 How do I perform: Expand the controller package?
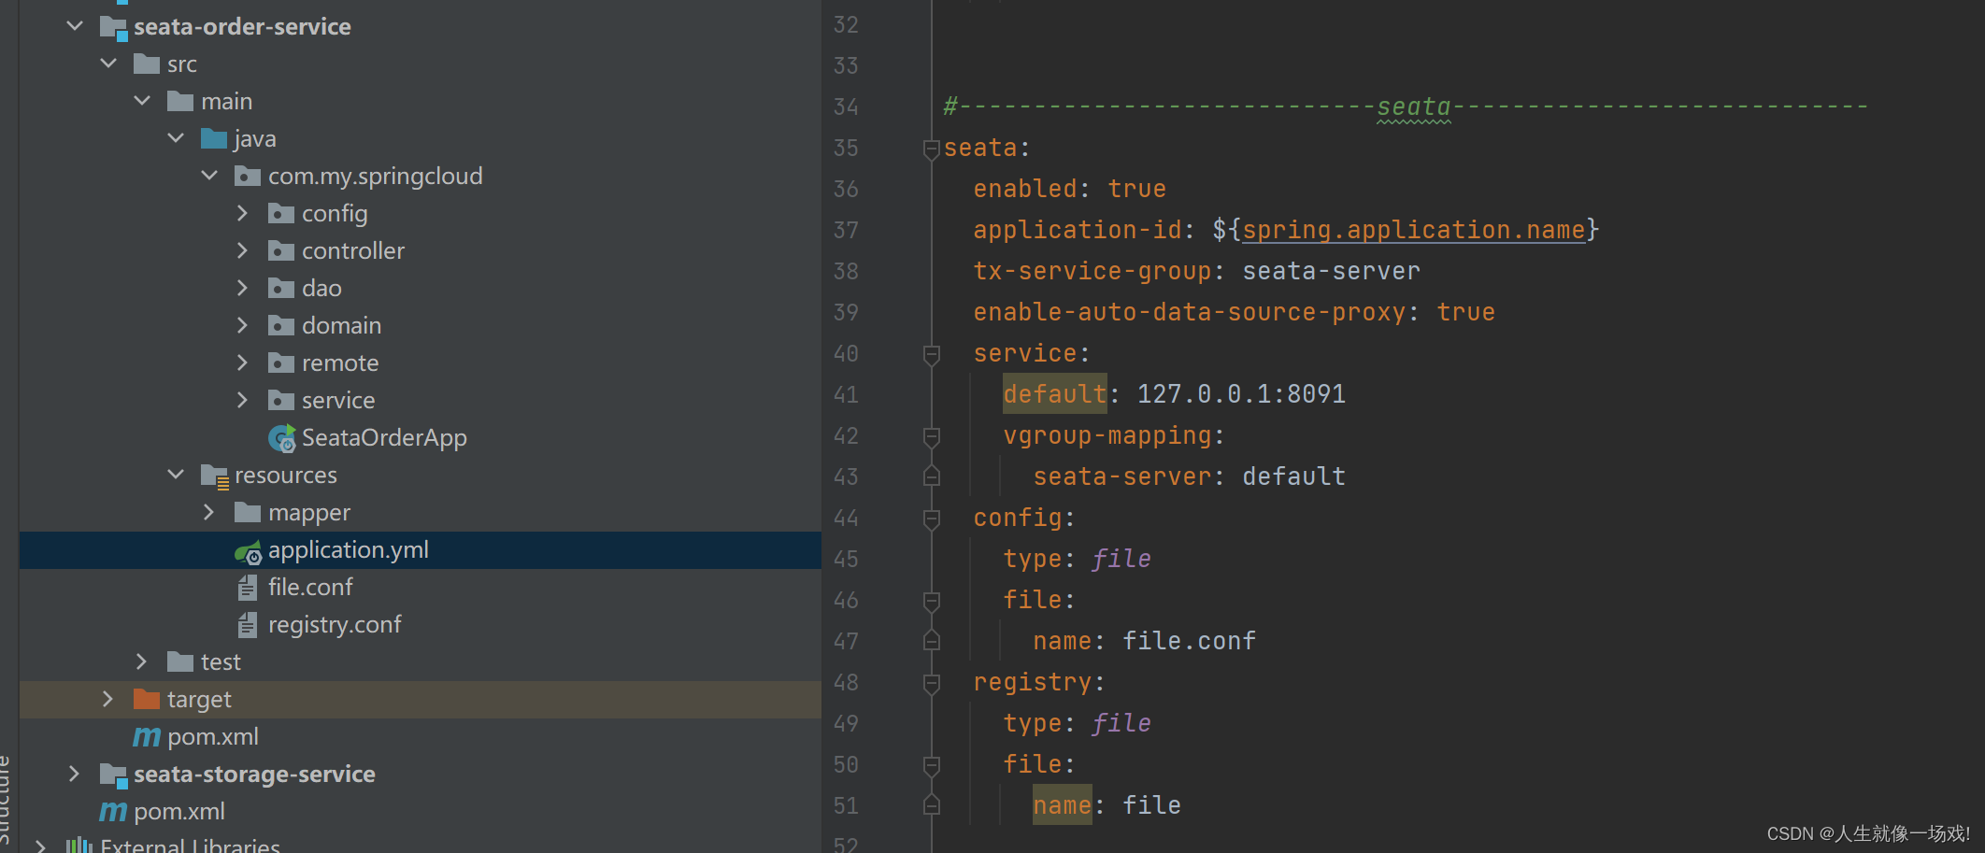pos(242,250)
